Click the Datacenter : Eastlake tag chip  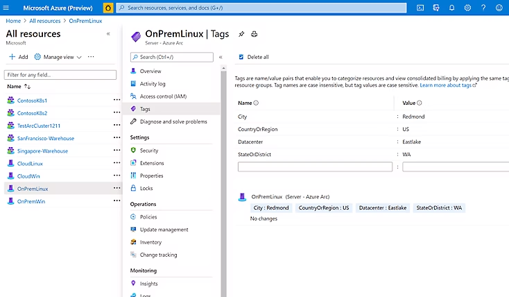pos(382,208)
